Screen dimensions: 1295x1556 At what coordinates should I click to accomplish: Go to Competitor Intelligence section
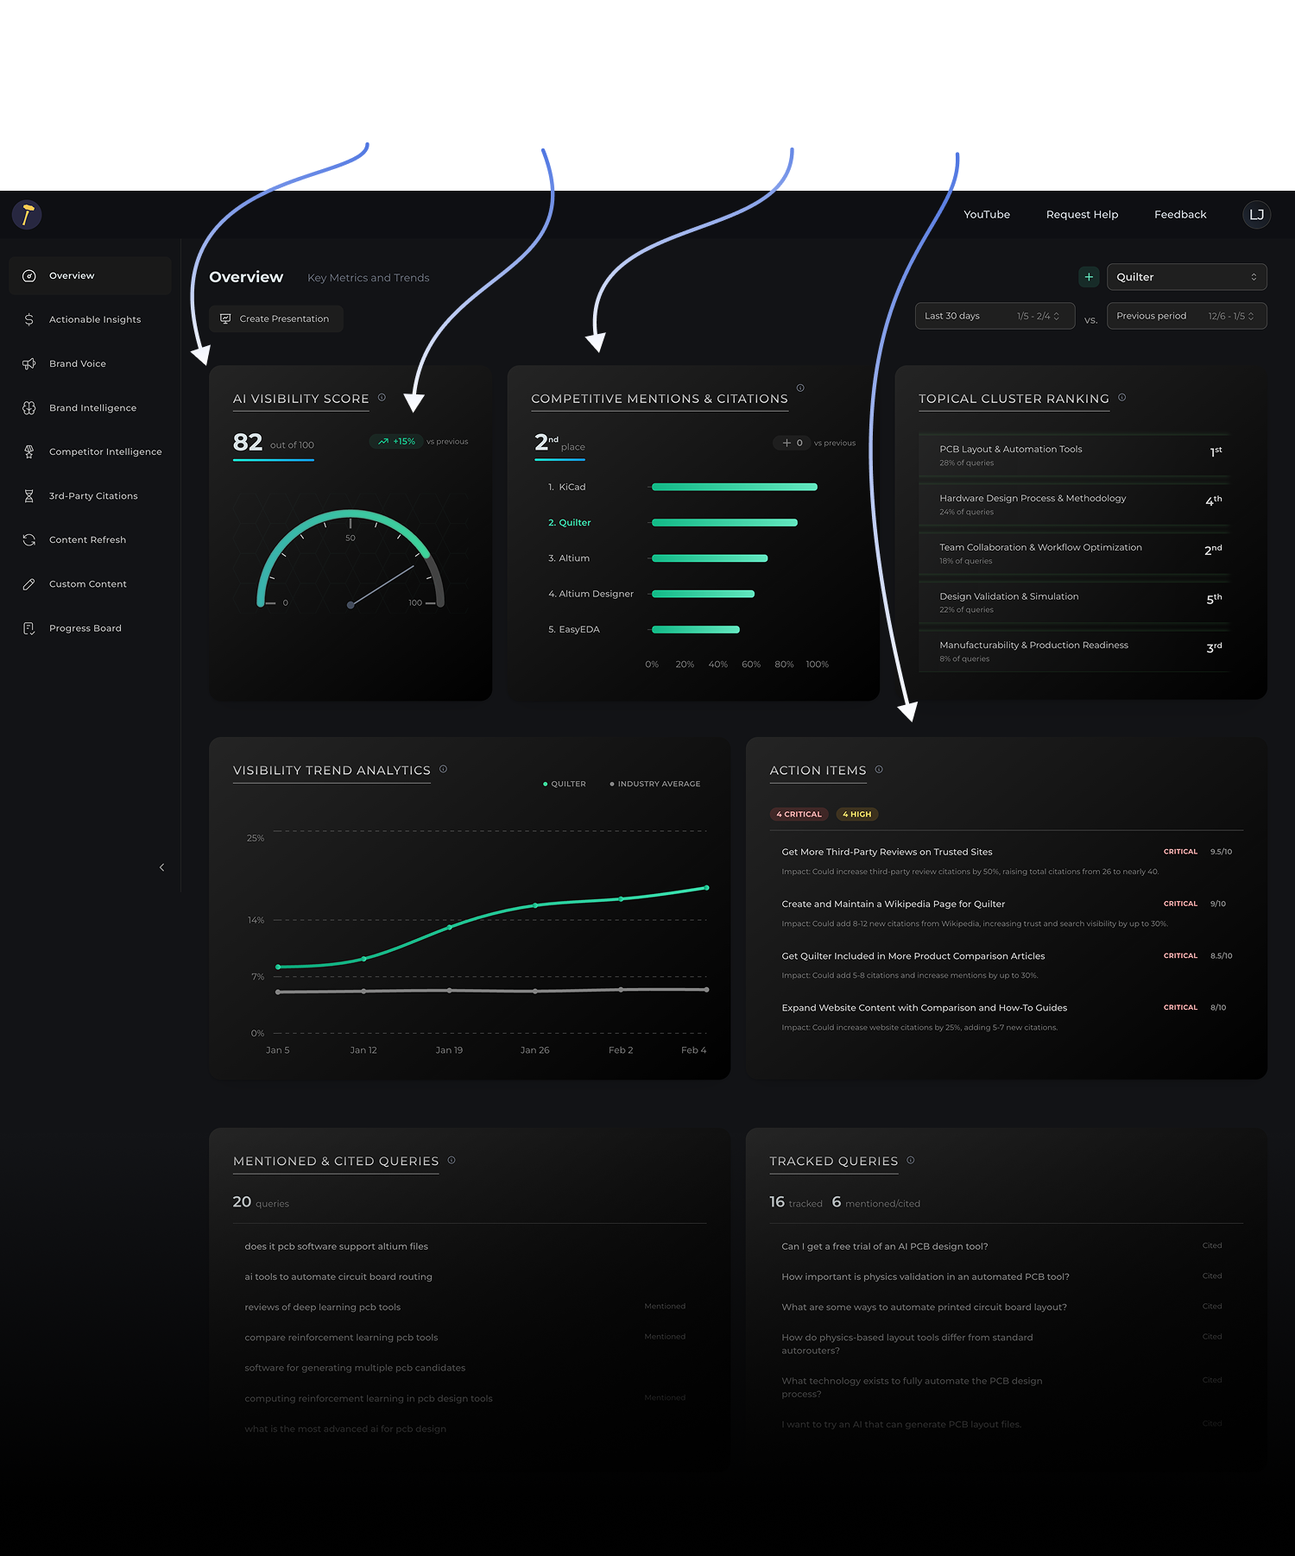(x=105, y=451)
